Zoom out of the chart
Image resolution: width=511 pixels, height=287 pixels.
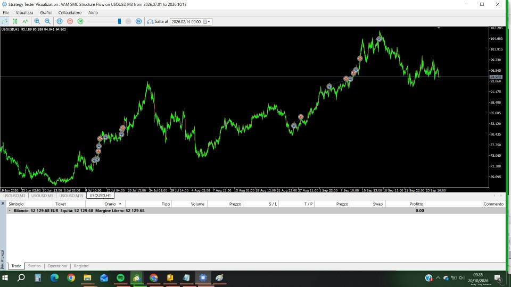pyautogui.click(x=47, y=21)
